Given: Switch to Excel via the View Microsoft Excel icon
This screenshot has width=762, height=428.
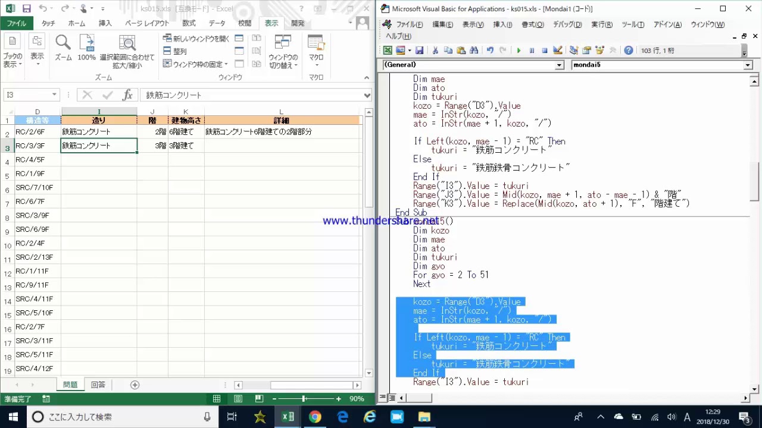Looking at the screenshot, I should [388, 51].
